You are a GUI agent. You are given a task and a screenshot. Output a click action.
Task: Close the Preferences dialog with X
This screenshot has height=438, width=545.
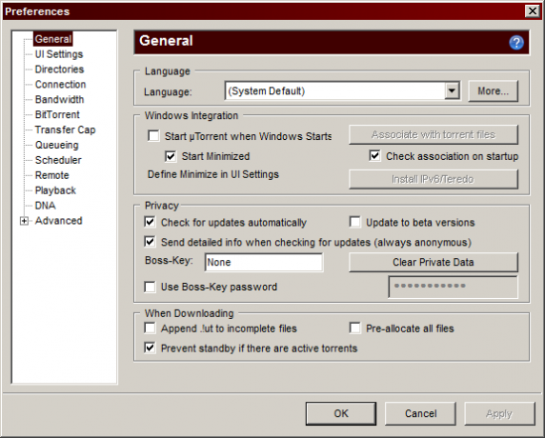click(x=533, y=11)
